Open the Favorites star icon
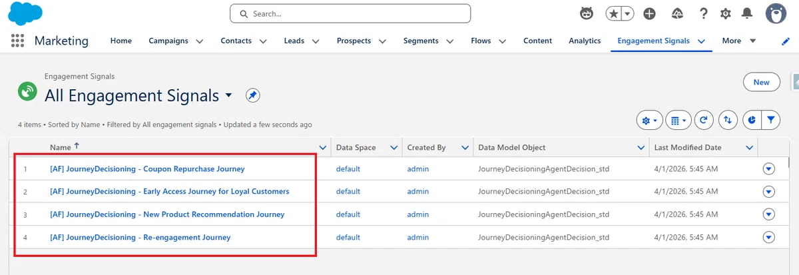Viewport: 799px width, 275px height. tap(614, 13)
